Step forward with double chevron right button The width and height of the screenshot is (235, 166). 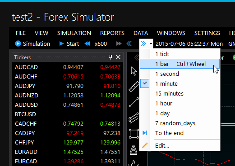pos(143,44)
